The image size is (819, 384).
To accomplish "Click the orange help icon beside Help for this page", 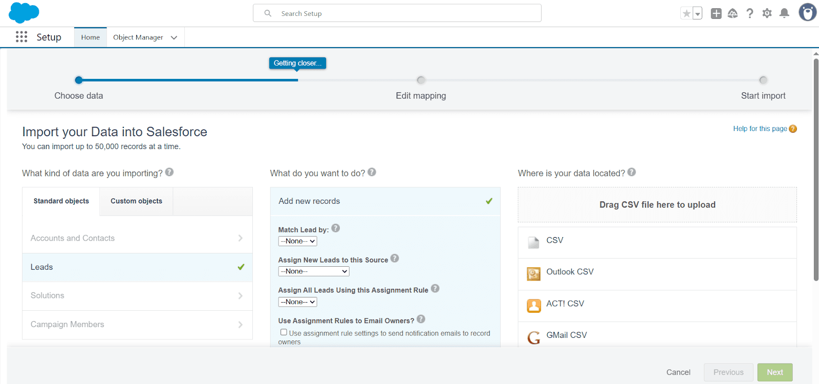I will 793,129.
